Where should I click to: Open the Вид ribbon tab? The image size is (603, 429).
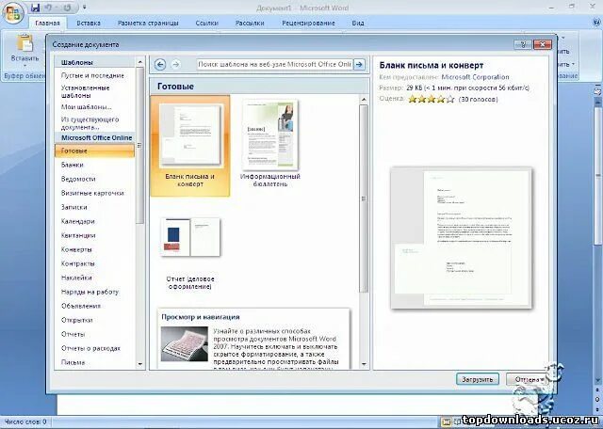pyautogui.click(x=358, y=23)
